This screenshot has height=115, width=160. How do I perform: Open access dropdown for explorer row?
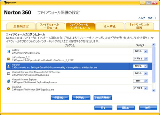tap(146, 51)
